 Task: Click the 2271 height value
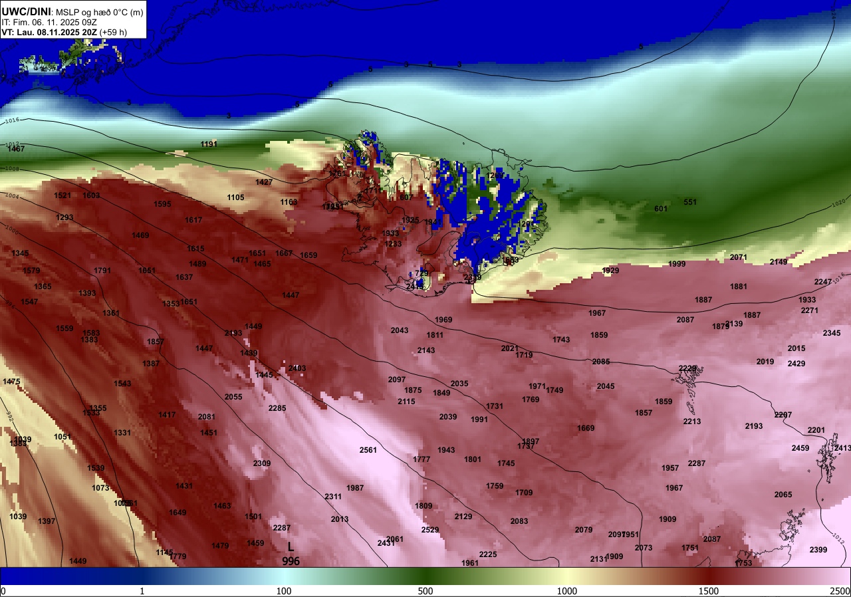pyautogui.click(x=810, y=310)
